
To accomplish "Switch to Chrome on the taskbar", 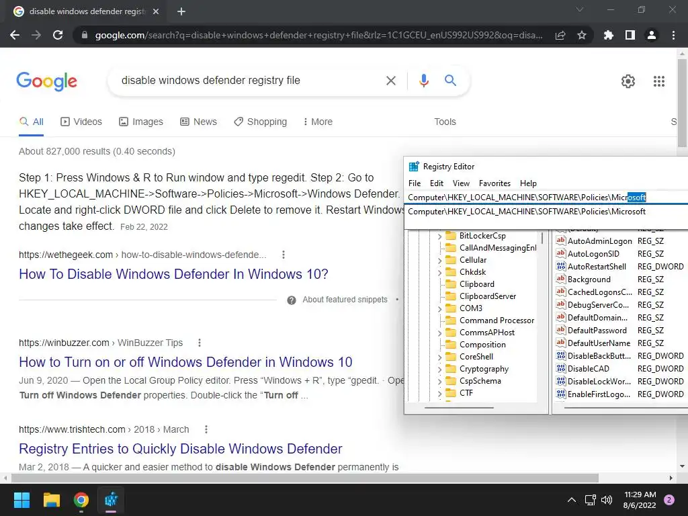I will click(x=81, y=500).
